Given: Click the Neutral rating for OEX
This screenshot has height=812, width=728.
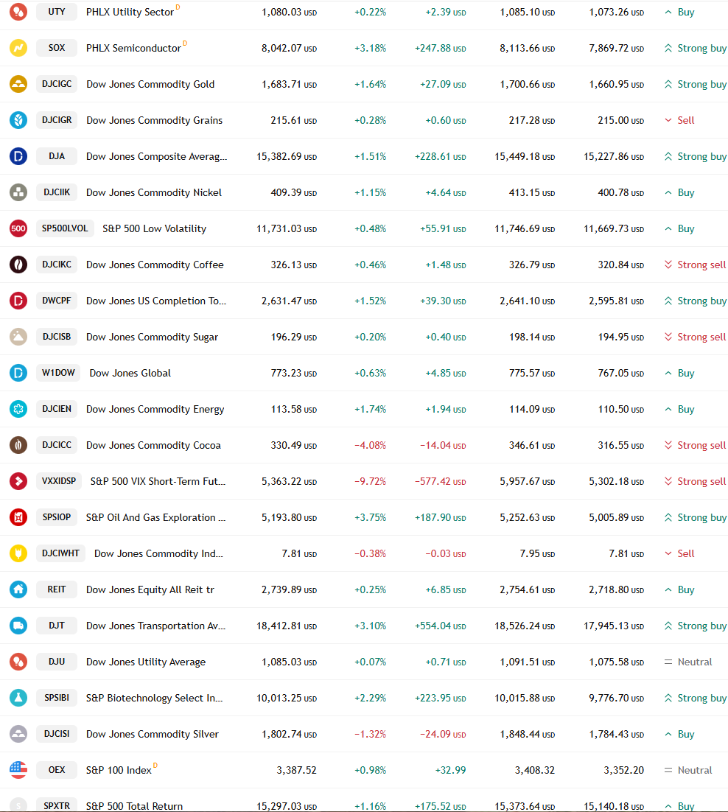Looking at the screenshot, I should tap(688, 770).
